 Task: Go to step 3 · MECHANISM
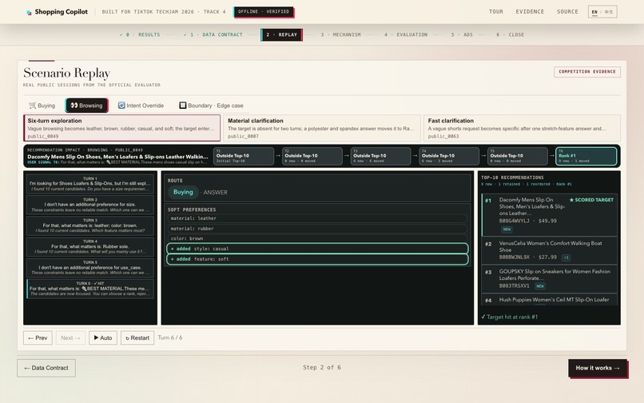coord(340,35)
